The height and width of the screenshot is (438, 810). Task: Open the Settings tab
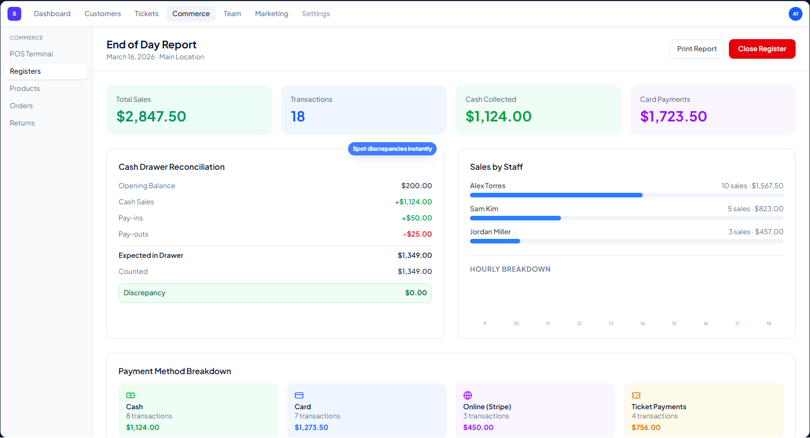(x=316, y=14)
